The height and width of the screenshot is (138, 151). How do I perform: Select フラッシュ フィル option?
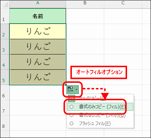point(100,123)
